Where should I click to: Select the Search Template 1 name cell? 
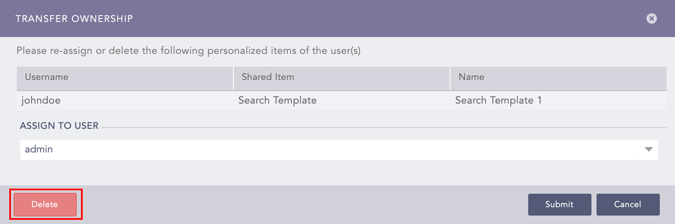[498, 101]
